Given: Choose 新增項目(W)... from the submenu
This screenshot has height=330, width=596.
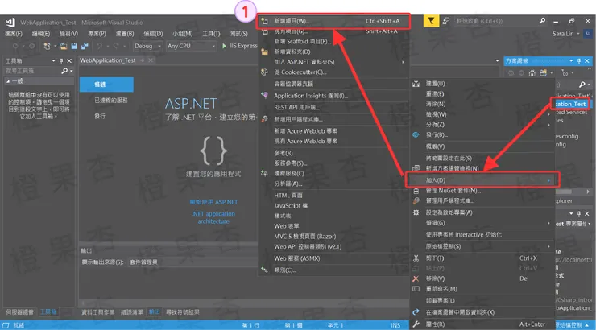Looking at the screenshot, I should (334, 21).
